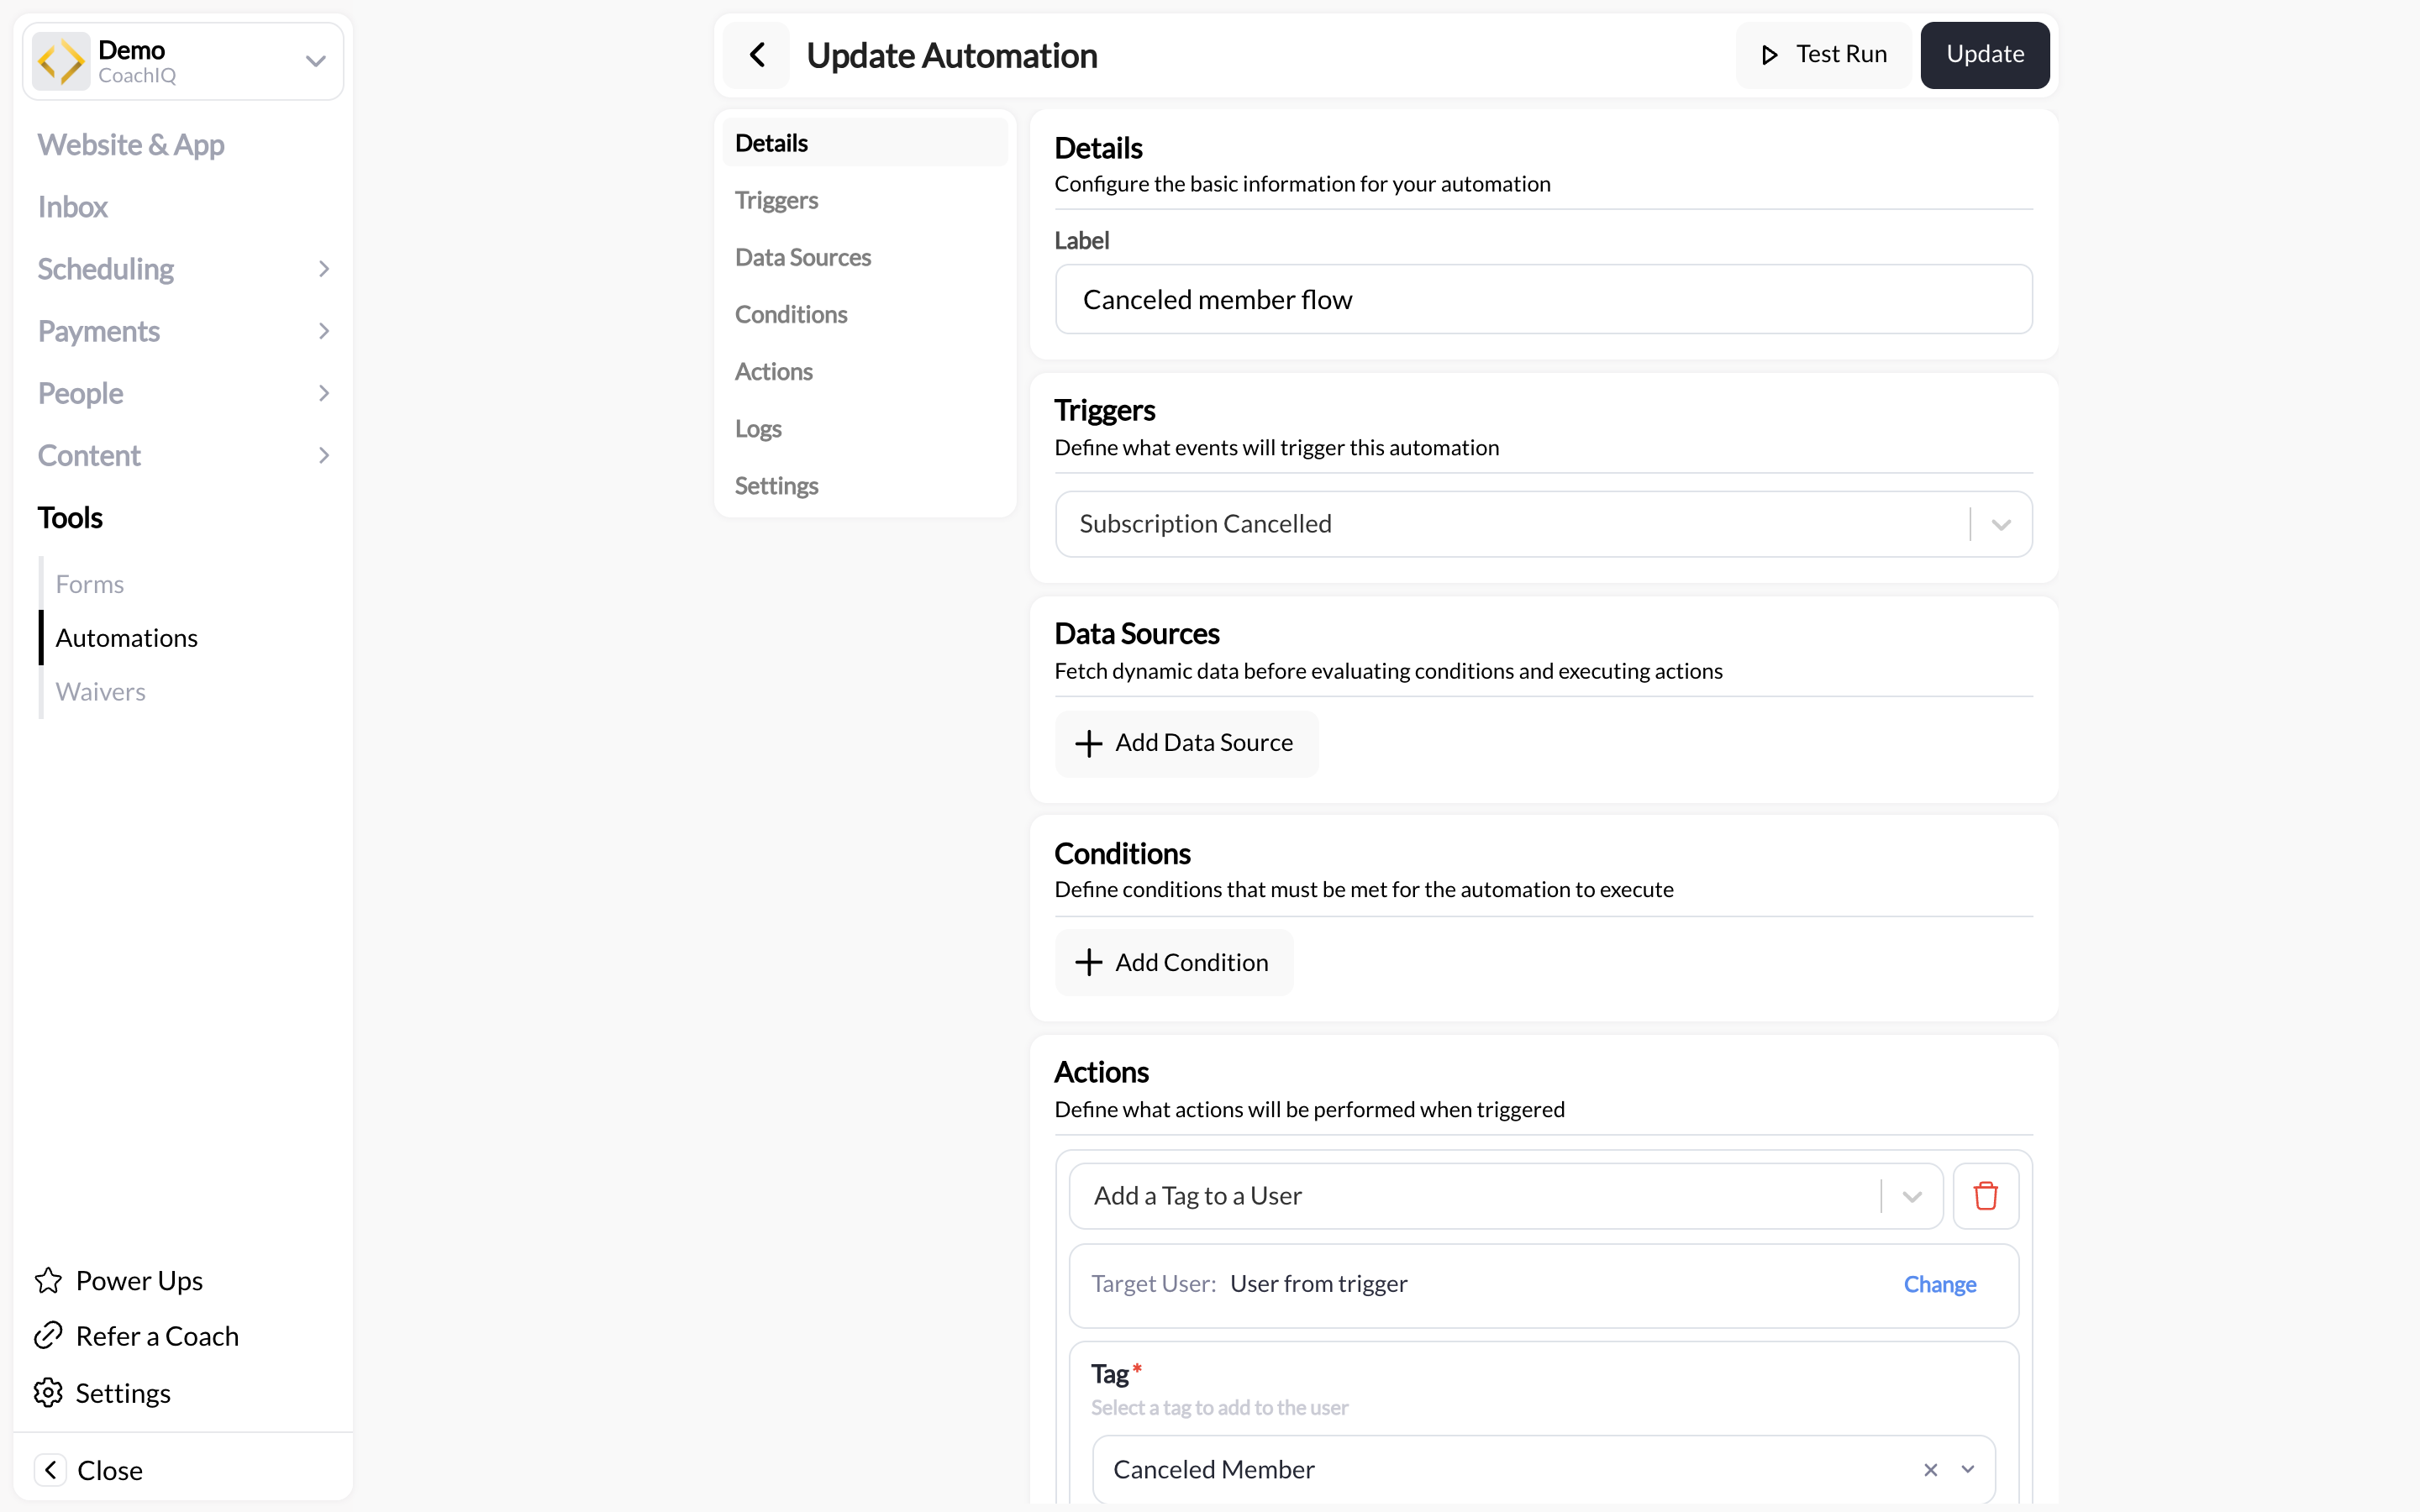
Task: Click the Refer a Coach link icon
Action: (48, 1336)
